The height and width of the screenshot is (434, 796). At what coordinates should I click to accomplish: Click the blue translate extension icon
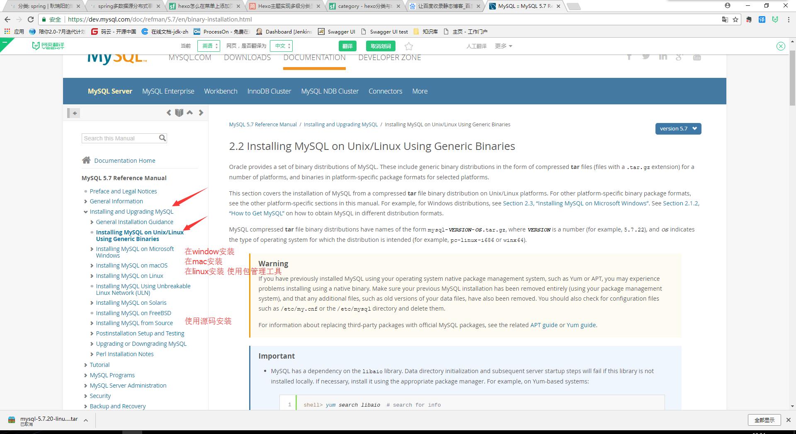(x=762, y=19)
